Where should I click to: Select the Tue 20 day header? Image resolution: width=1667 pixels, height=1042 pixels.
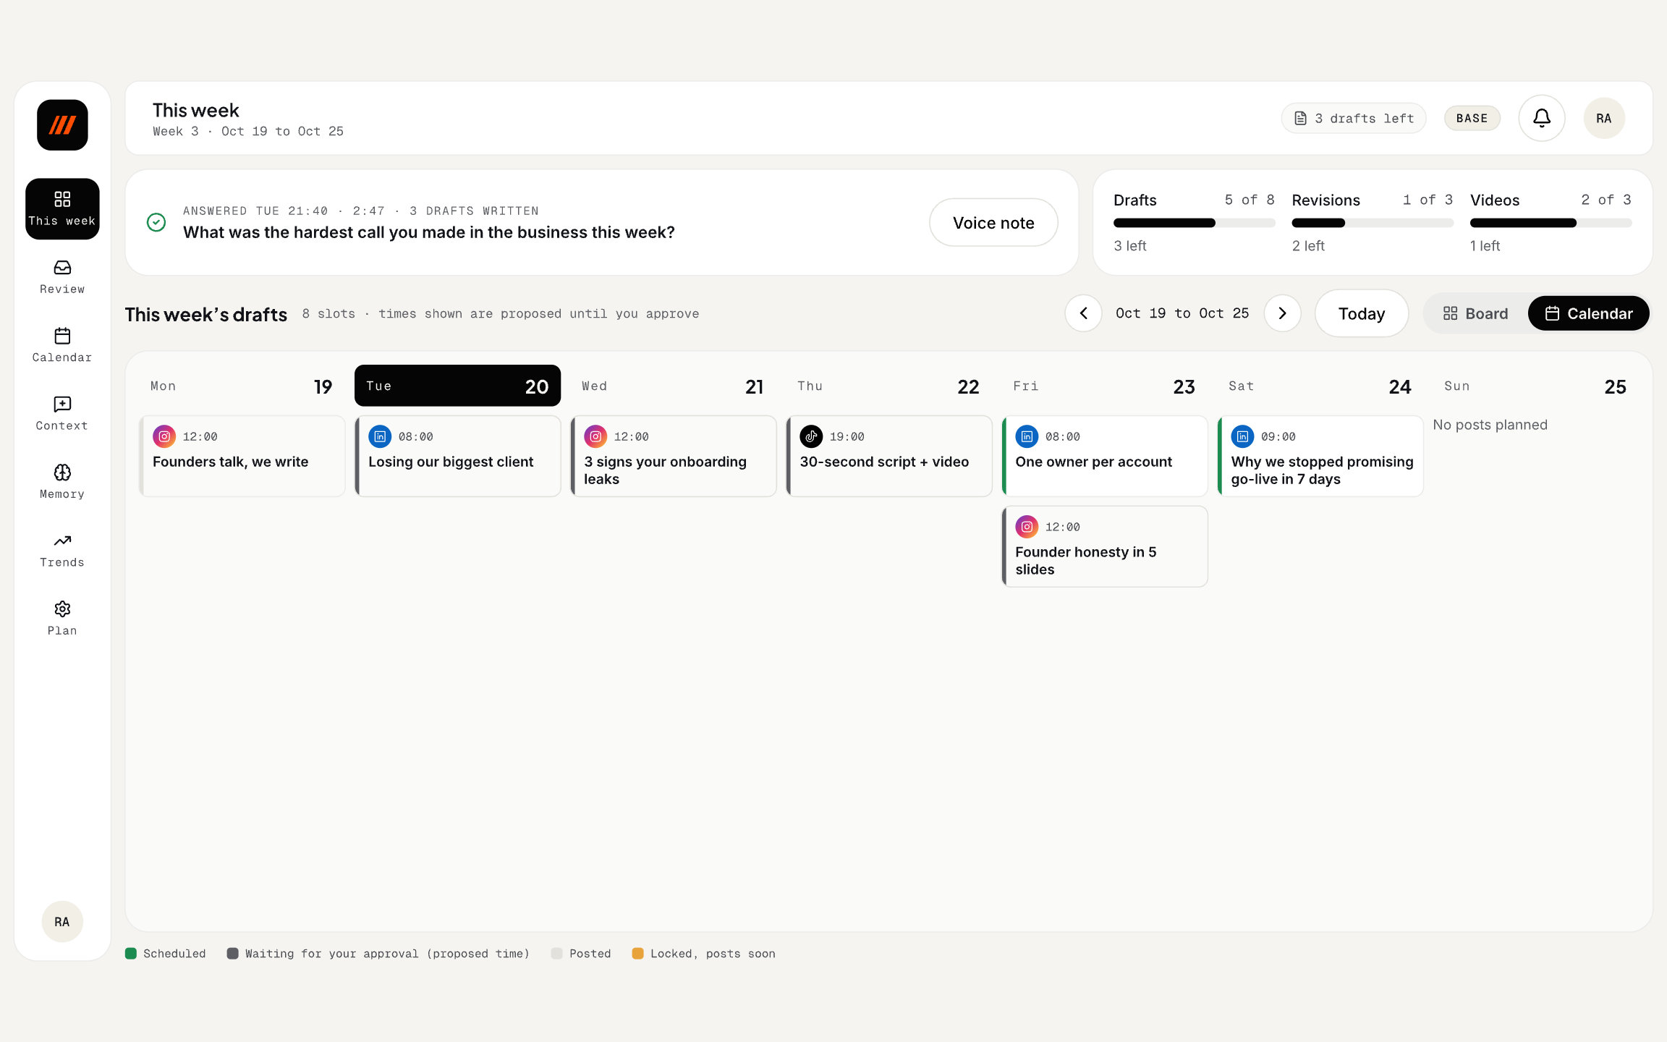[x=457, y=386]
